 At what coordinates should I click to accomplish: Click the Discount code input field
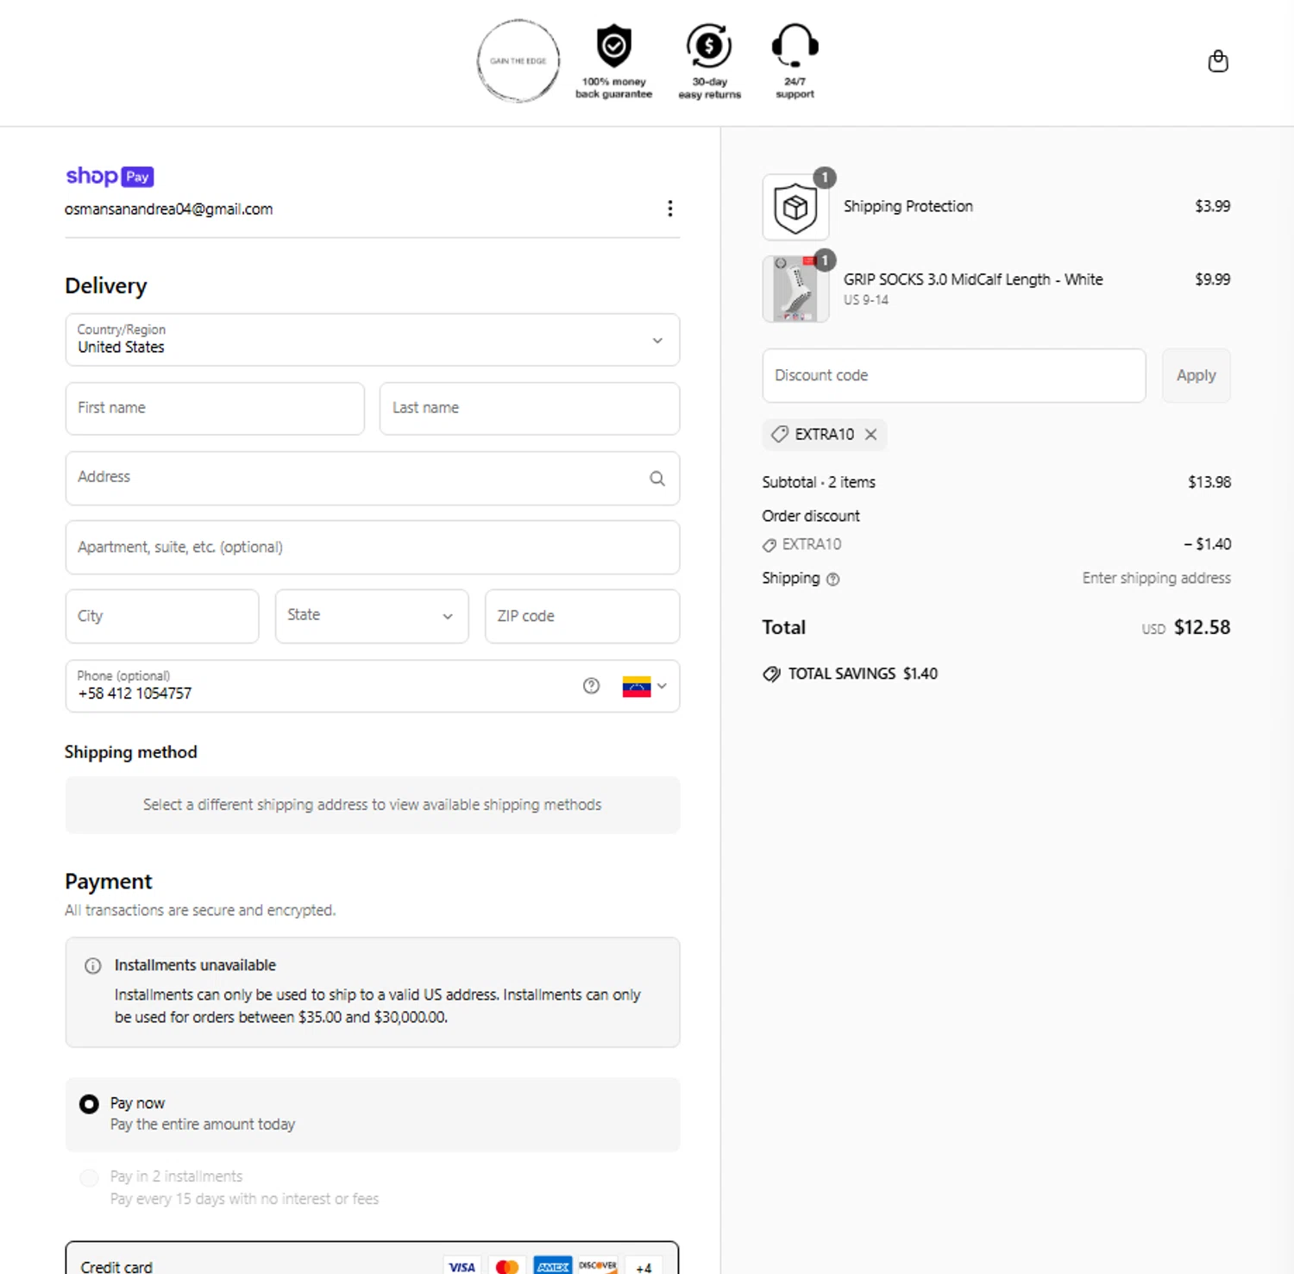954,375
